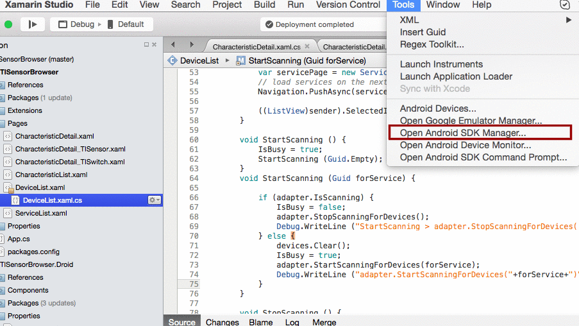Open the Help menu
The image size is (579, 326).
click(482, 4)
